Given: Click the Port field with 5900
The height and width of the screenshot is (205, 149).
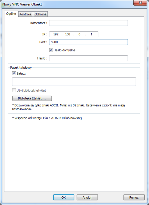Looking at the screenshot, I should tap(88, 42).
